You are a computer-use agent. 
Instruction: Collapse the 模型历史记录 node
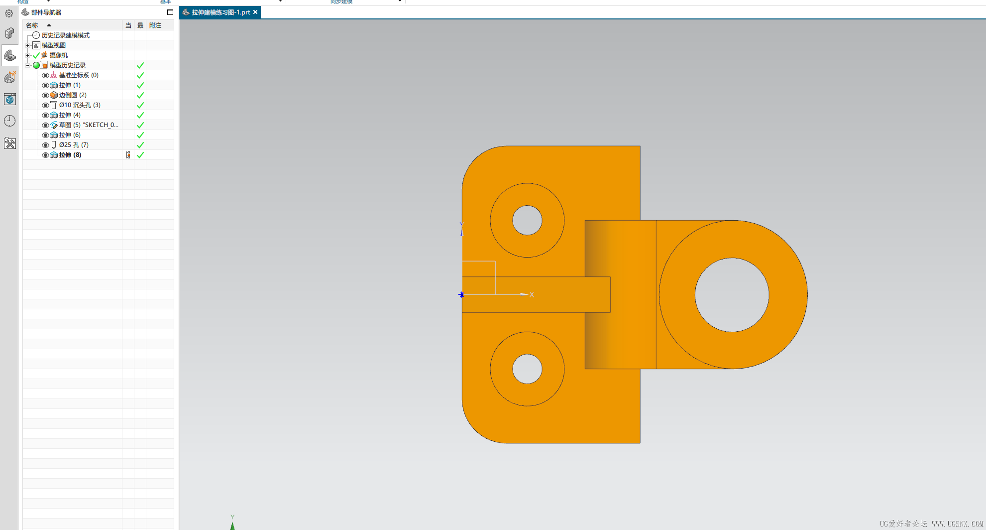pos(27,65)
